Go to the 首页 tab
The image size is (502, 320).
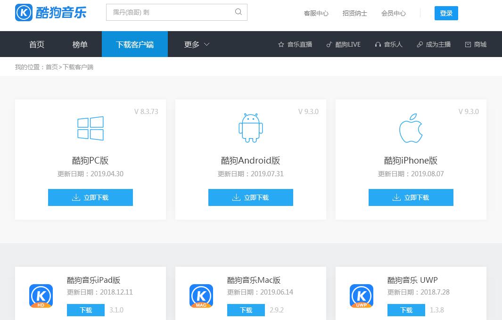pyautogui.click(x=37, y=44)
